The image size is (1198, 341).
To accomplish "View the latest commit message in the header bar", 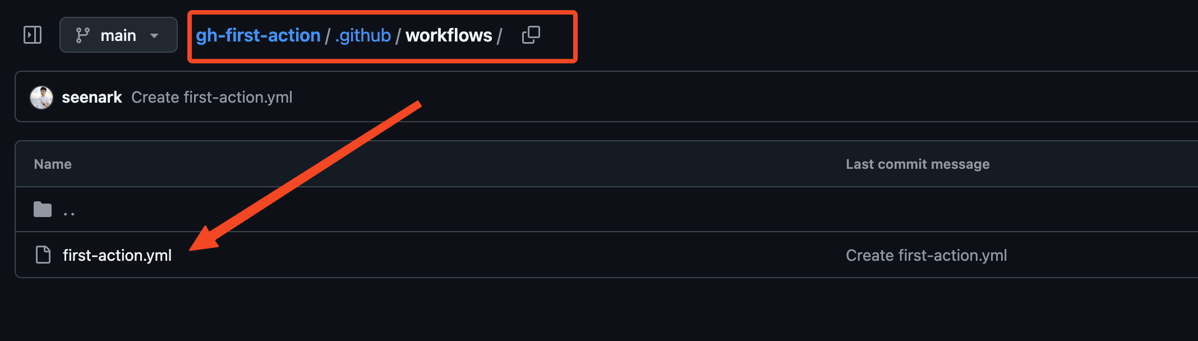I will point(212,97).
